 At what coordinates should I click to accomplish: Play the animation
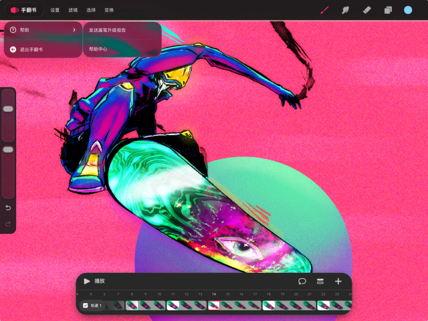pos(87,281)
